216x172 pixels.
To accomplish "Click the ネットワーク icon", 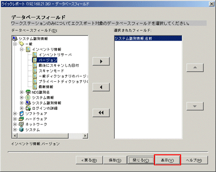I will click(22, 124).
